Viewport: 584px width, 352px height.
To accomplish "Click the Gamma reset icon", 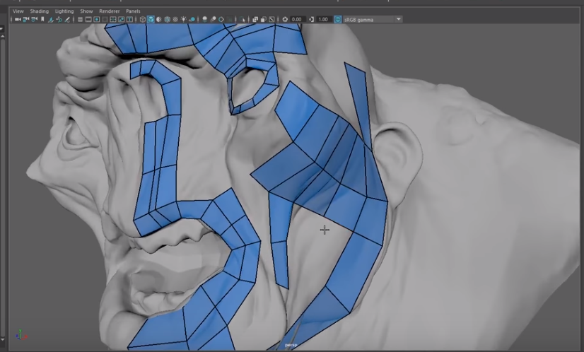I will [311, 19].
